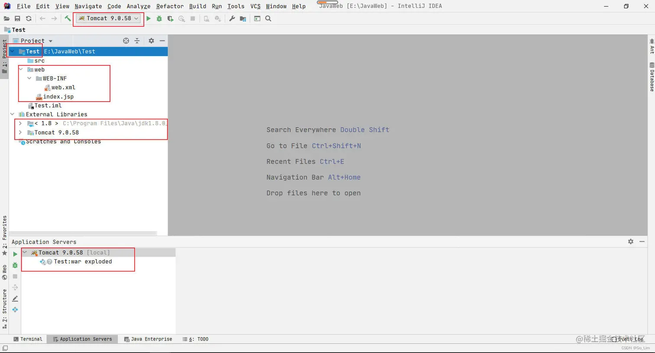
Task: Open the Refactor menu
Action: point(170,6)
